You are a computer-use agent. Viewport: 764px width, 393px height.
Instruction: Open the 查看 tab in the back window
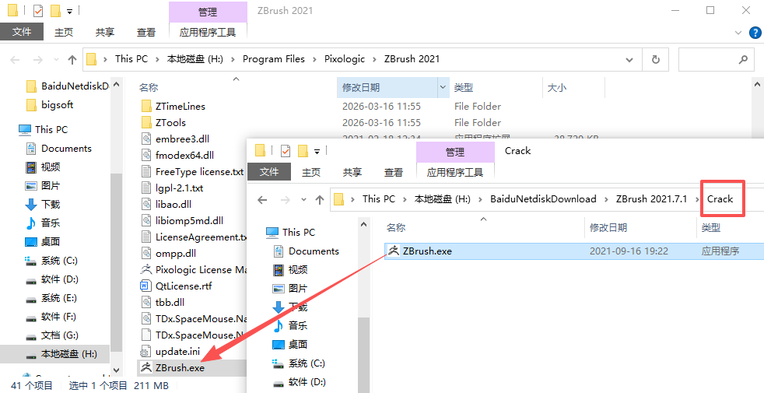point(145,32)
